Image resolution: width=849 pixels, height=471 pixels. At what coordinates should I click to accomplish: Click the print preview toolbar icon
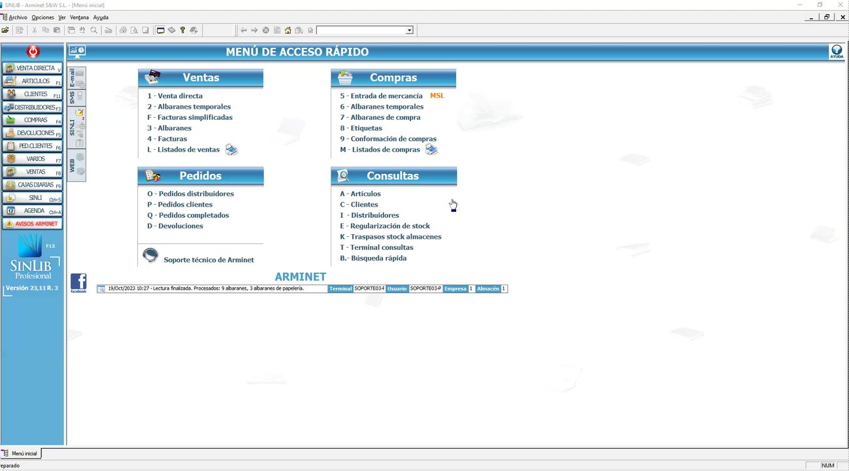(134, 30)
